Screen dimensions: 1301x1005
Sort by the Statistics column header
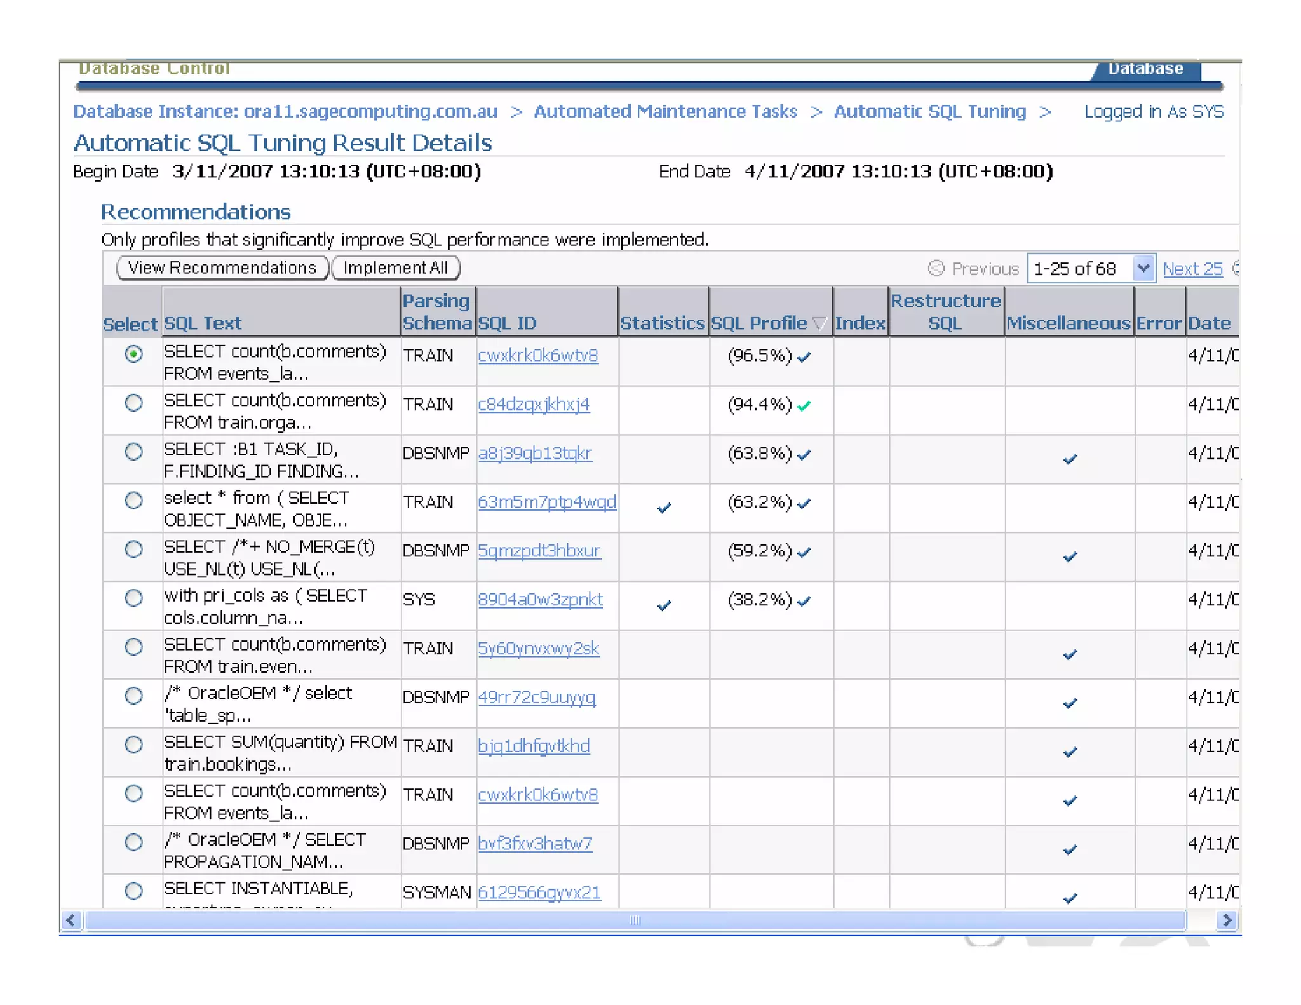tap(662, 323)
